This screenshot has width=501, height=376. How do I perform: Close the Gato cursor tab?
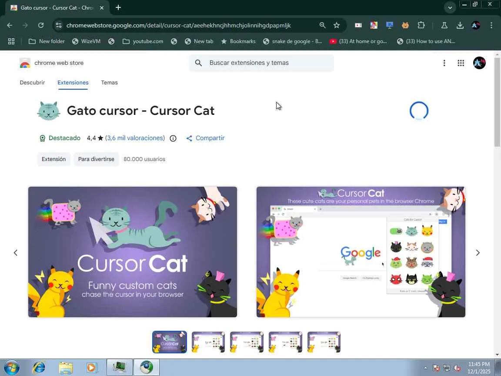click(x=102, y=8)
